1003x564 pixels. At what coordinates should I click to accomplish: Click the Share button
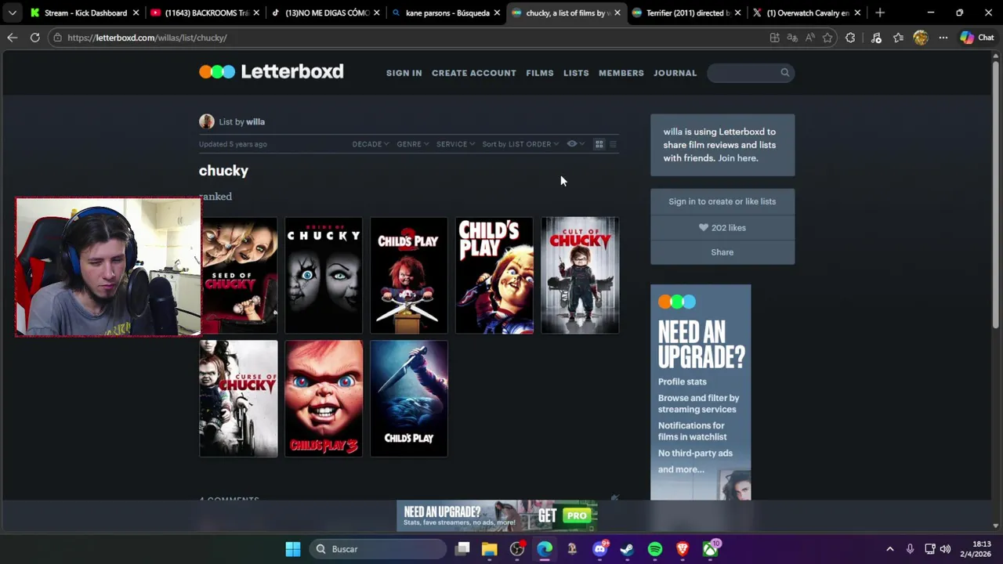point(722,252)
